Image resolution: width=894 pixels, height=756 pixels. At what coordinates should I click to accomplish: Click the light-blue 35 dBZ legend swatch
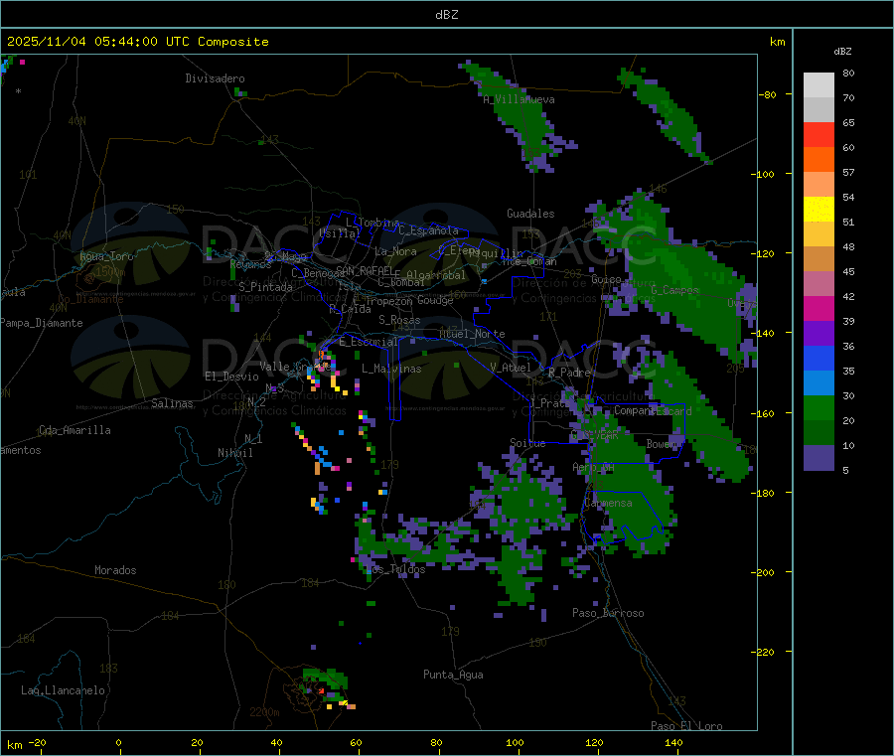[819, 382]
